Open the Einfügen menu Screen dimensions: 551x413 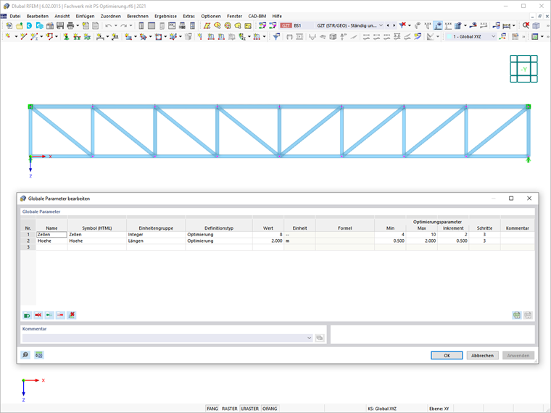[85, 16]
